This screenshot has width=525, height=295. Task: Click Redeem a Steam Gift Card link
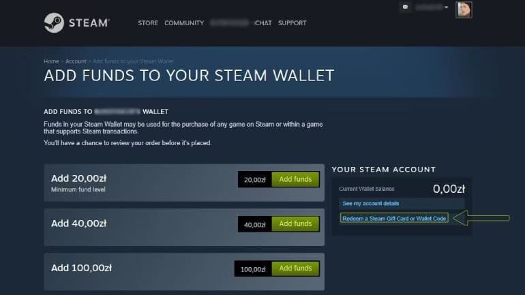(394, 219)
